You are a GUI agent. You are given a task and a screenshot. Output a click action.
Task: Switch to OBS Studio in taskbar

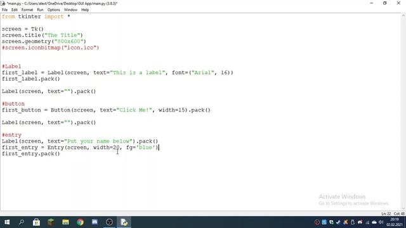tap(109, 222)
